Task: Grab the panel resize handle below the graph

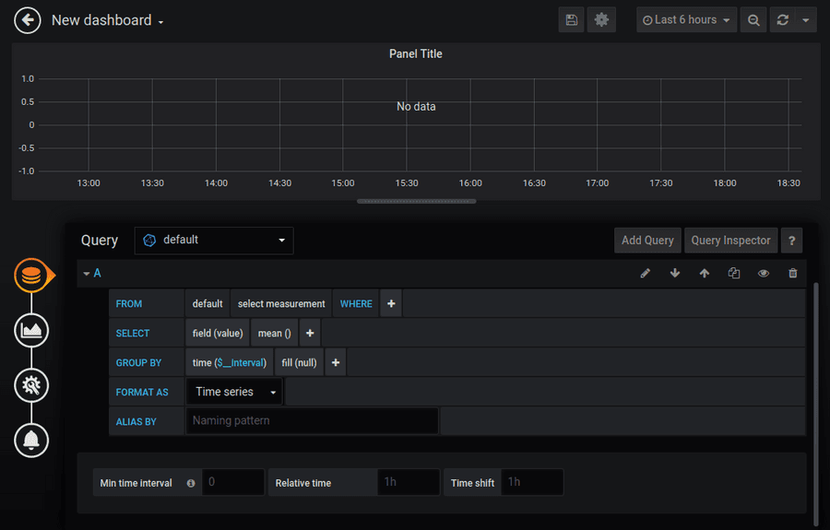Action: (416, 201)
